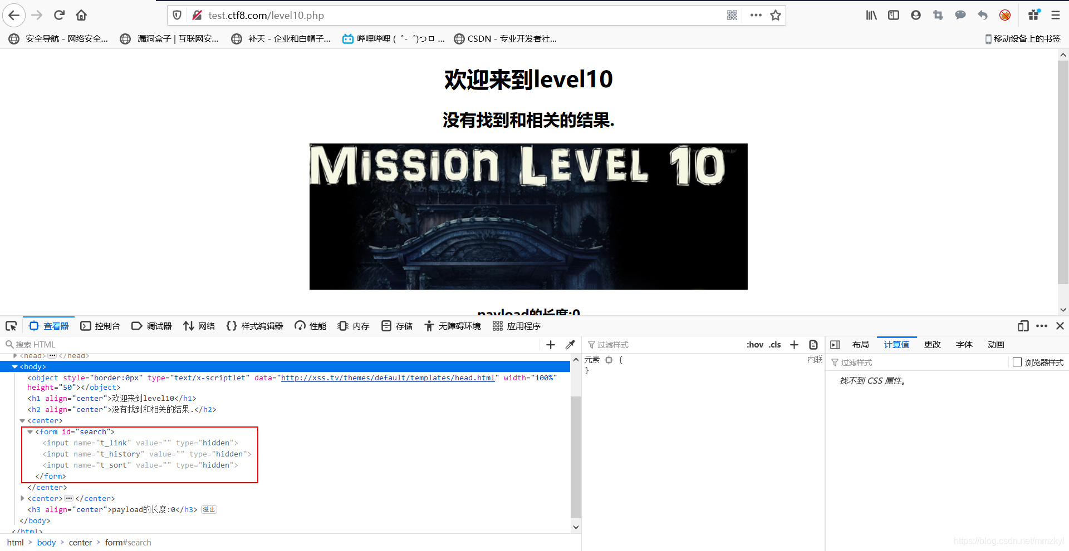
Task: Click the Mission Level 10 image
Action: (528, 216)
